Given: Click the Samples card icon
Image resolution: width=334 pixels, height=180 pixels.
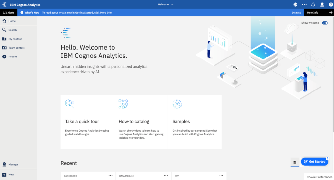Looking at the screenshot, I should (177, 104).
